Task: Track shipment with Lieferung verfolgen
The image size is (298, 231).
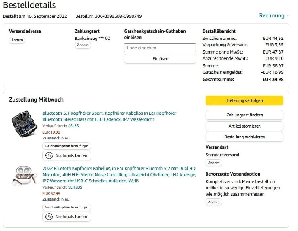Action: coord(244,100)
